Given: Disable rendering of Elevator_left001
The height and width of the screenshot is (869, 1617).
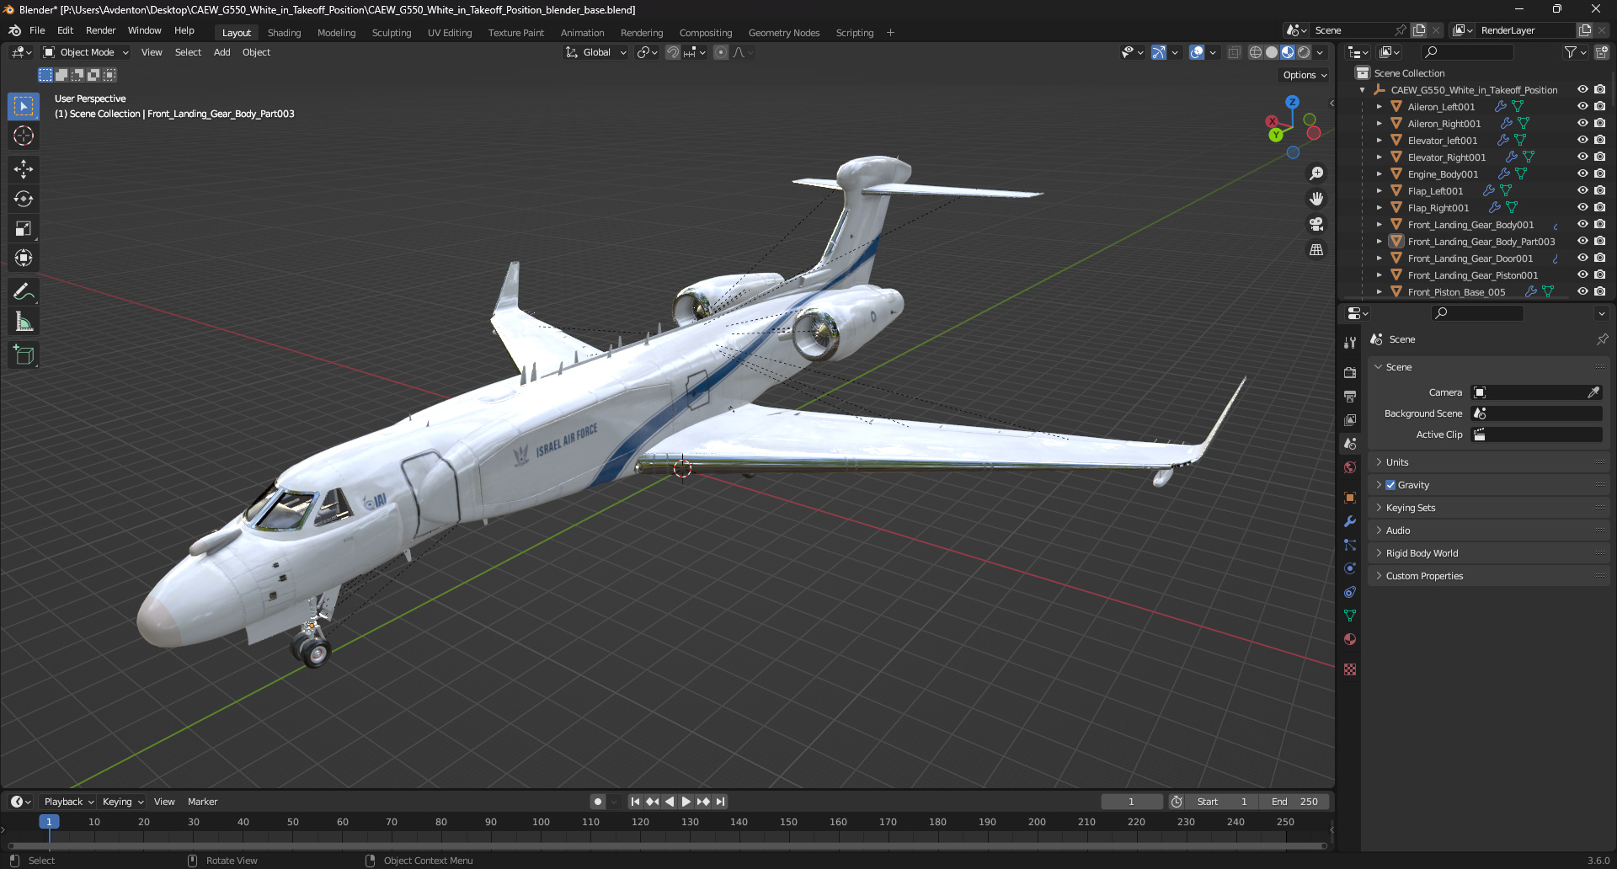Looking at the screenshot, I should coord(1600,140).
